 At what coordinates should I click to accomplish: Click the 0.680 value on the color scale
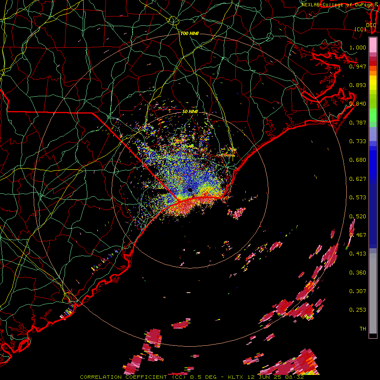click(x=358, y=160)
